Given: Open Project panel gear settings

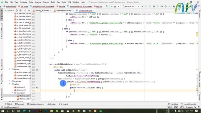Looking at the screenshot, I should pos(25,10).
